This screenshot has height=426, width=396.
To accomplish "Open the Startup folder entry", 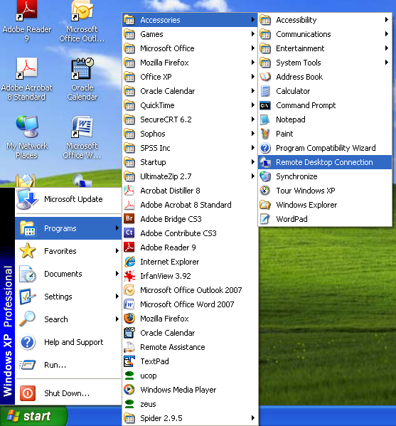I will [x=190, y=162].
